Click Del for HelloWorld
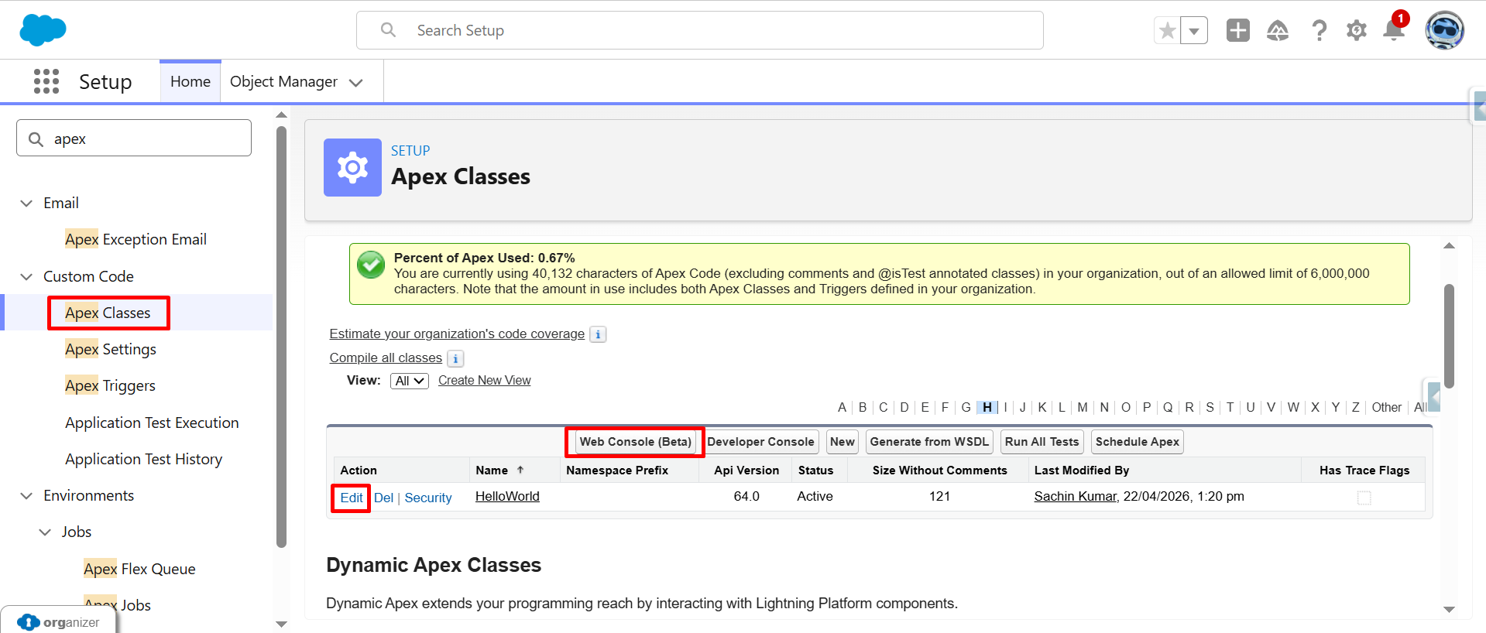 tap(383, 498)
